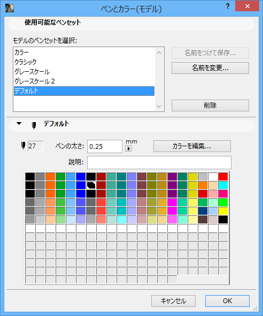This screenshot has height=316, width=263.
Task: Pick the periwinkle swatch in the top row
Action: pyautogui.click(x=131, y=177)
